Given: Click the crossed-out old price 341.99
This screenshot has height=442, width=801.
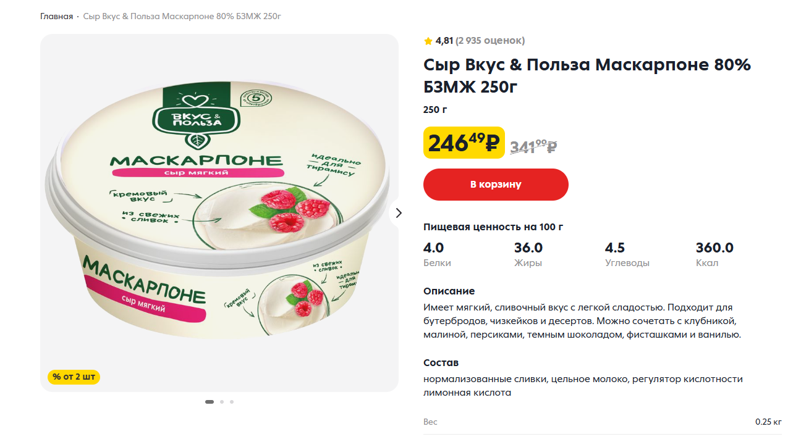Looking at the screenshot, I should (x=533, y=147).
